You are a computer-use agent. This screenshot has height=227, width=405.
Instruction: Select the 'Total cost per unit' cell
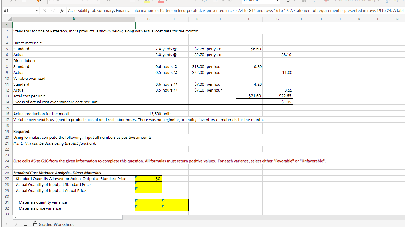pos(74,96)
